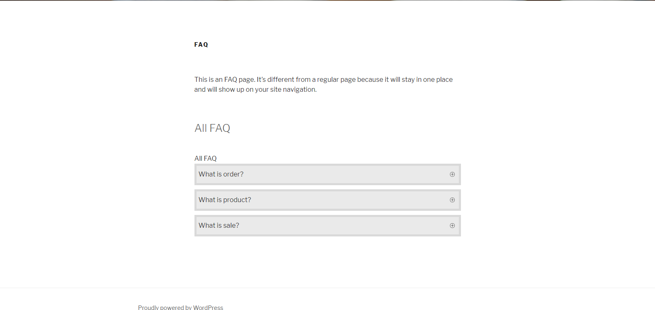This screenshot has height=310, width=655.
Task: Click the plus icon beside "What is sale?"
Action: pyautogui.click(x=452, y=226)
